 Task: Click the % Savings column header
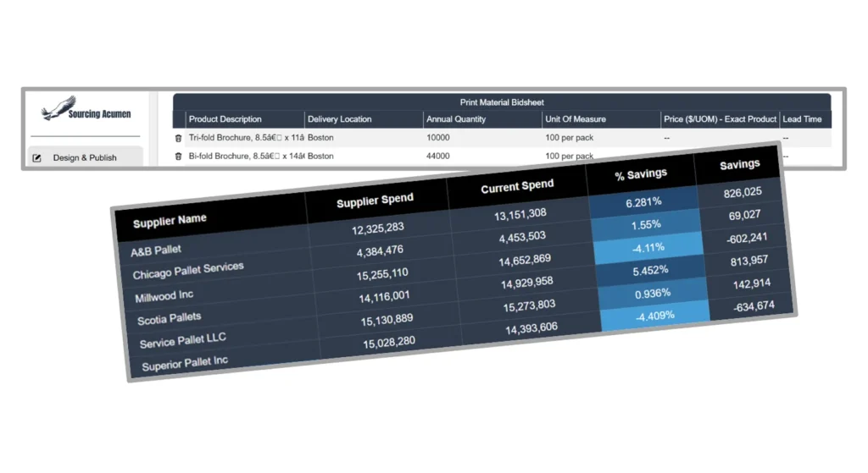641,174
